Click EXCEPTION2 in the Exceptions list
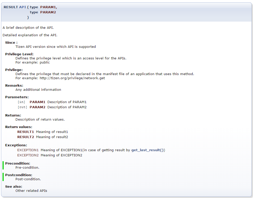This screenshot has width=253, height=198. point(28,155)
